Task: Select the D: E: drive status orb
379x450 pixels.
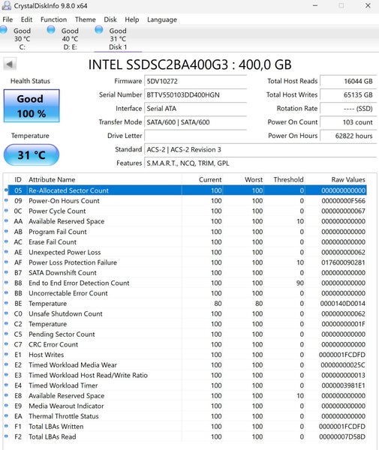Action: (51, 30)
